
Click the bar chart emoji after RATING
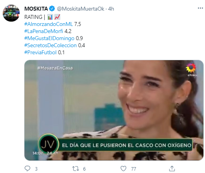coord(50,17)
